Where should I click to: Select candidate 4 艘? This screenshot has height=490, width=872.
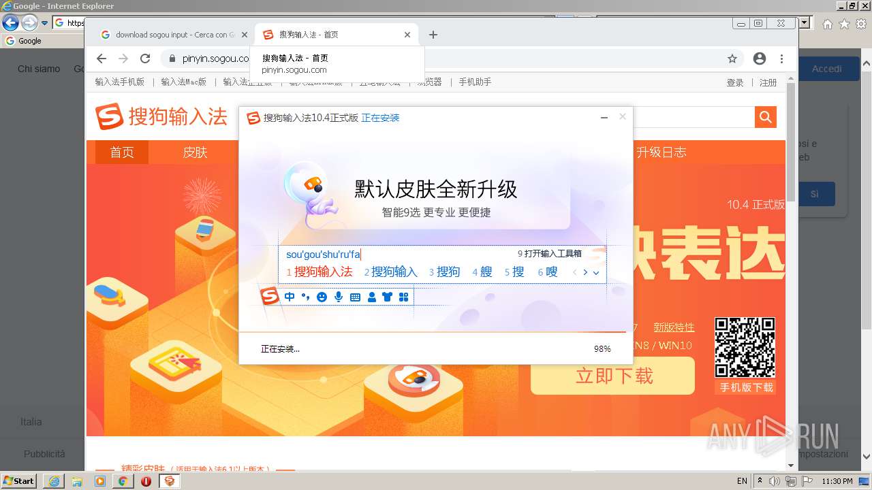(482, 272)
